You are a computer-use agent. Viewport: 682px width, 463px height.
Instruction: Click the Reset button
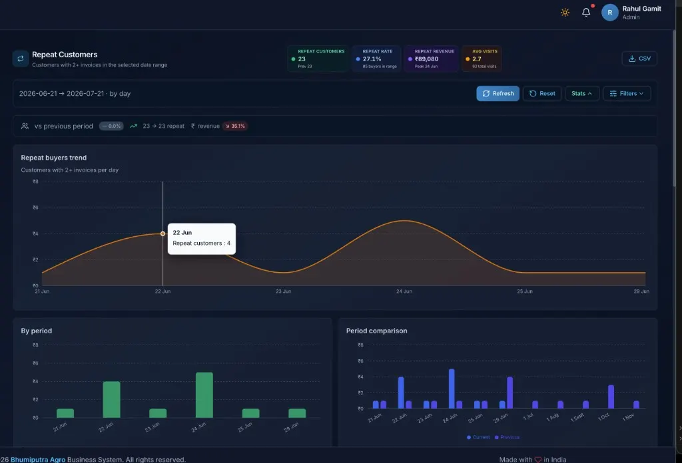[542, 93]
